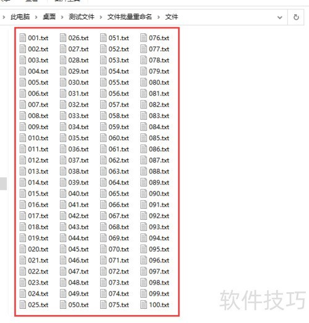Image resolution: width=309 pixels, height=323 pixels.
Task: Select the 001.txt file icon
Action: coord(22,38)
